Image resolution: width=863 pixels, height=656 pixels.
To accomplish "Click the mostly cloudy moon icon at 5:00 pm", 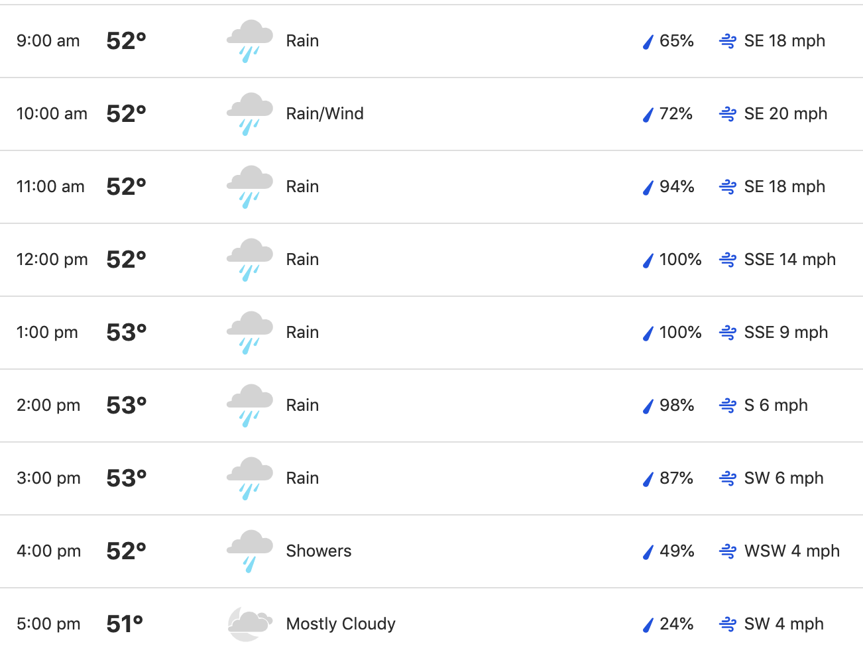I will click(249, 624).
